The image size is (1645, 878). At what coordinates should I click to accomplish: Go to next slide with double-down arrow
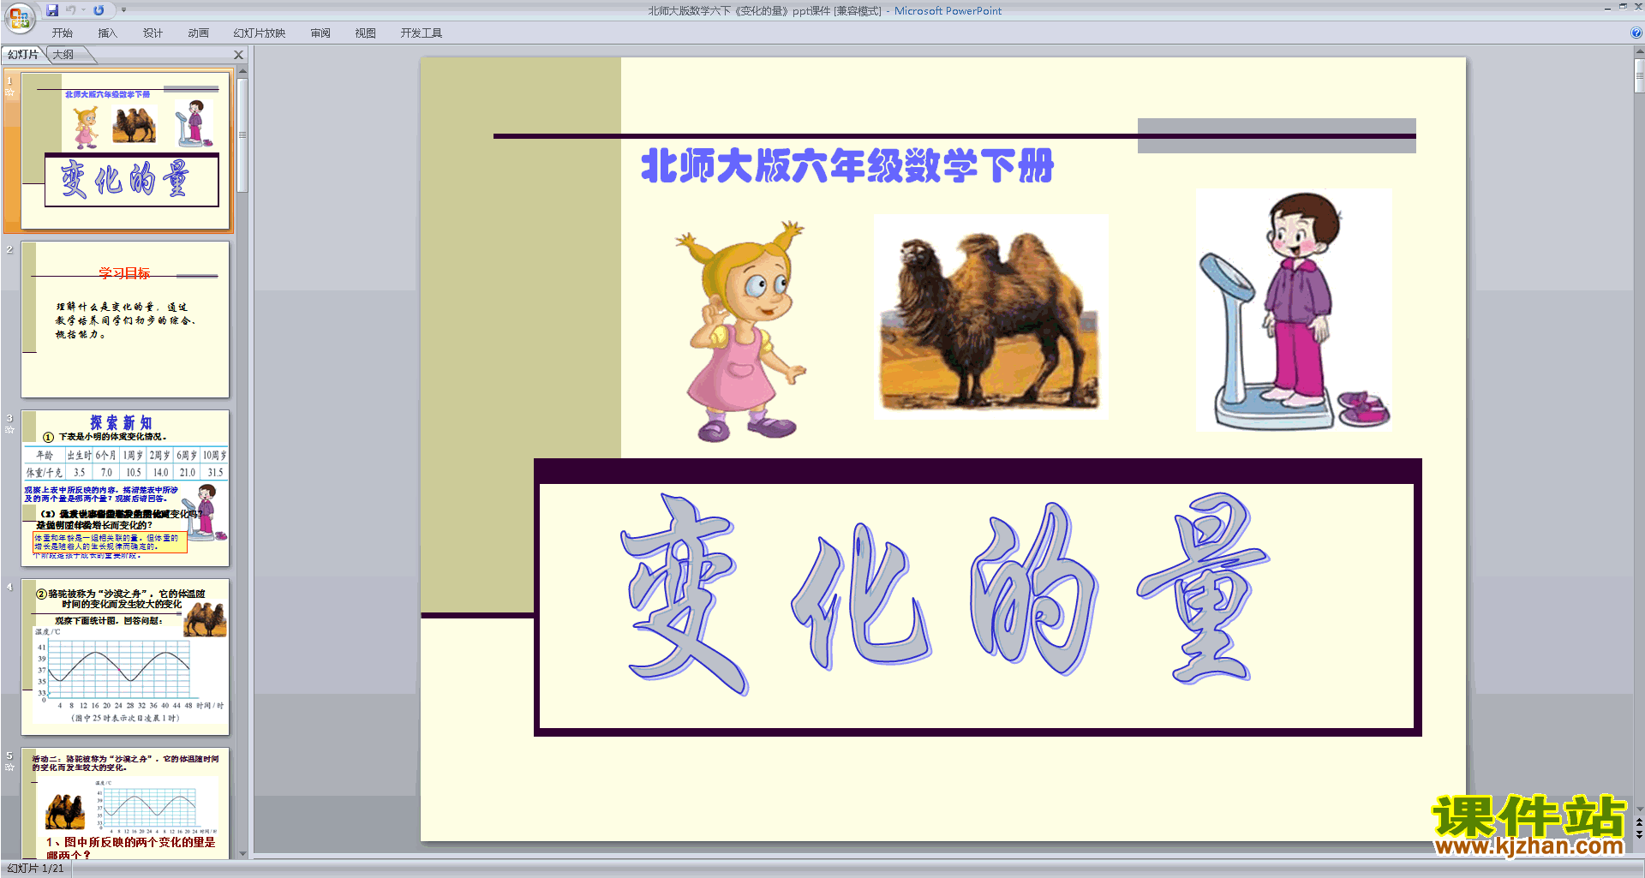1639,834
